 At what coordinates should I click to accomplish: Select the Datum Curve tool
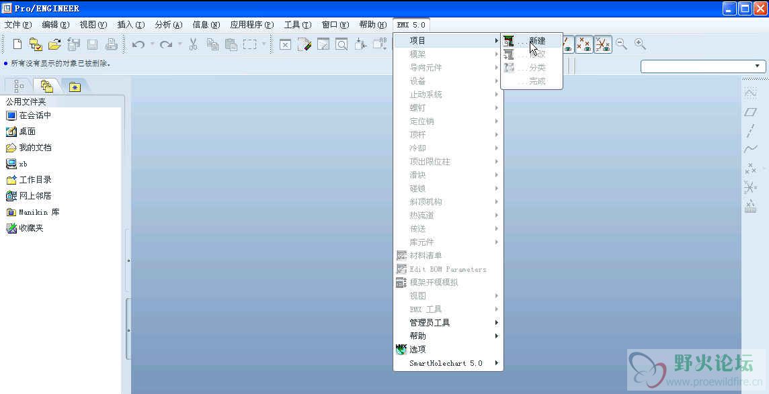[750, 149]
